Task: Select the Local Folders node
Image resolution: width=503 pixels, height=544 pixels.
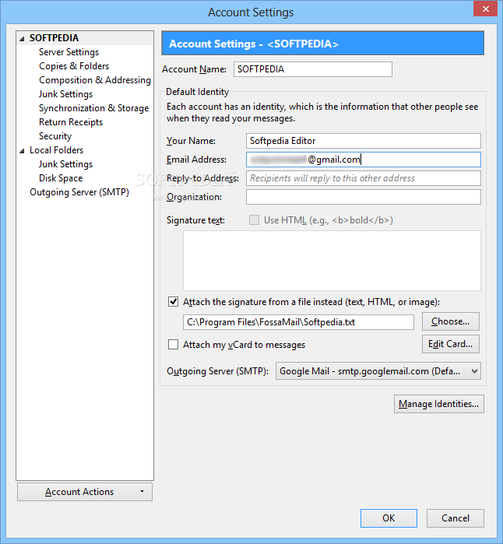Action: tap(56, 150)
